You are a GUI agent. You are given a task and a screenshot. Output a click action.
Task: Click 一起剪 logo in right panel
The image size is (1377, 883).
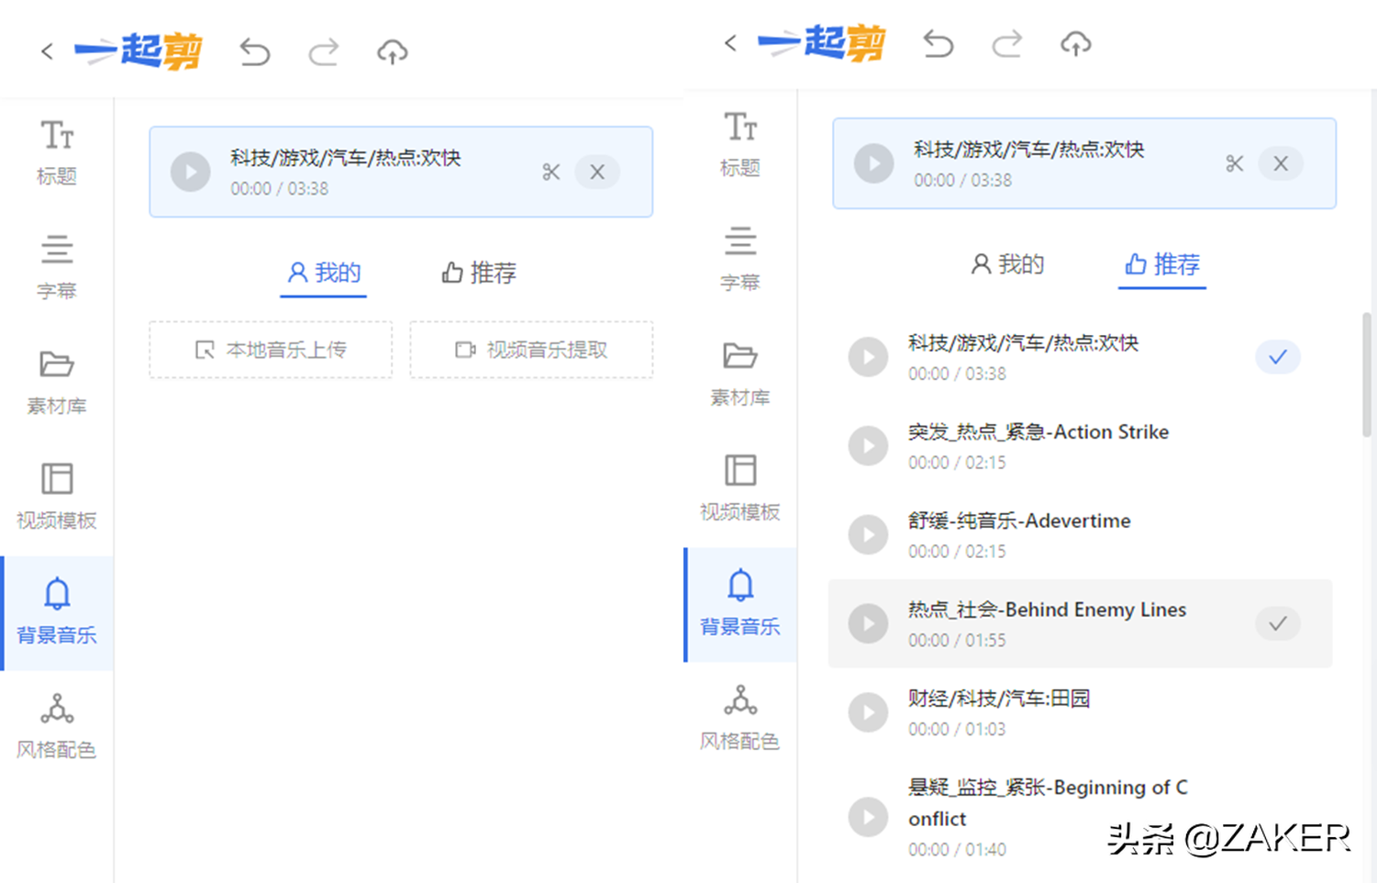click(x=822, y=43)
